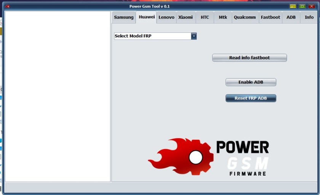Viewport: 320px width, 195px height.
Task: Switch to the Lenovo tab
Action: pos(166,18)
